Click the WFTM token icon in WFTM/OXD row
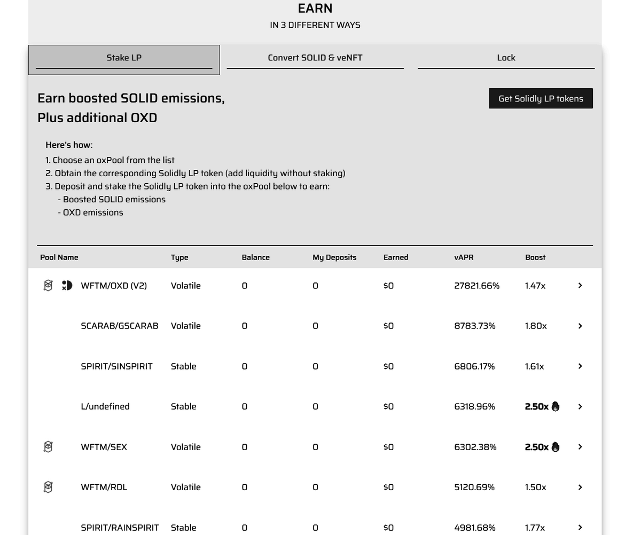 click(x=48, y=286)
